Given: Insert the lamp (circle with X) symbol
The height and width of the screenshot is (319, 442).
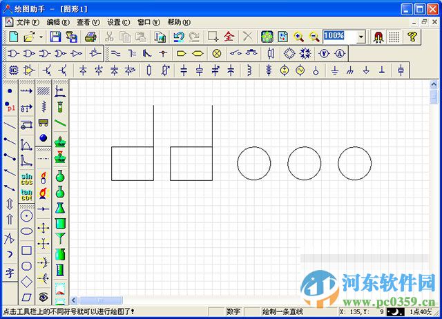Looking at the screenshot, I should pyautogui.click(x=216, y=53).
